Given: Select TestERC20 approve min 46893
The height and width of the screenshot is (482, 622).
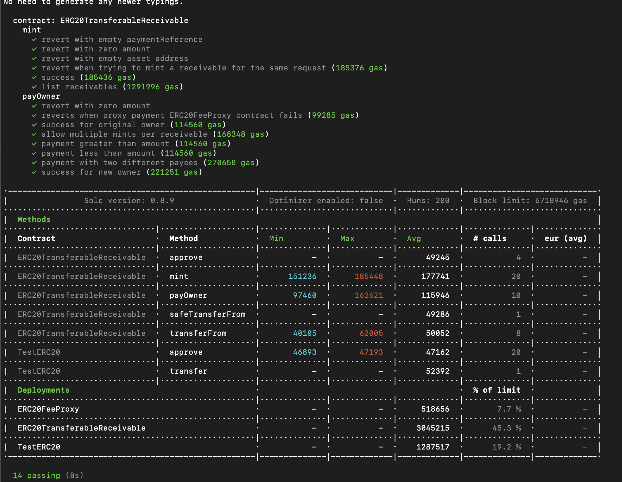Looking at the screenshot, I should pos(305,352).
